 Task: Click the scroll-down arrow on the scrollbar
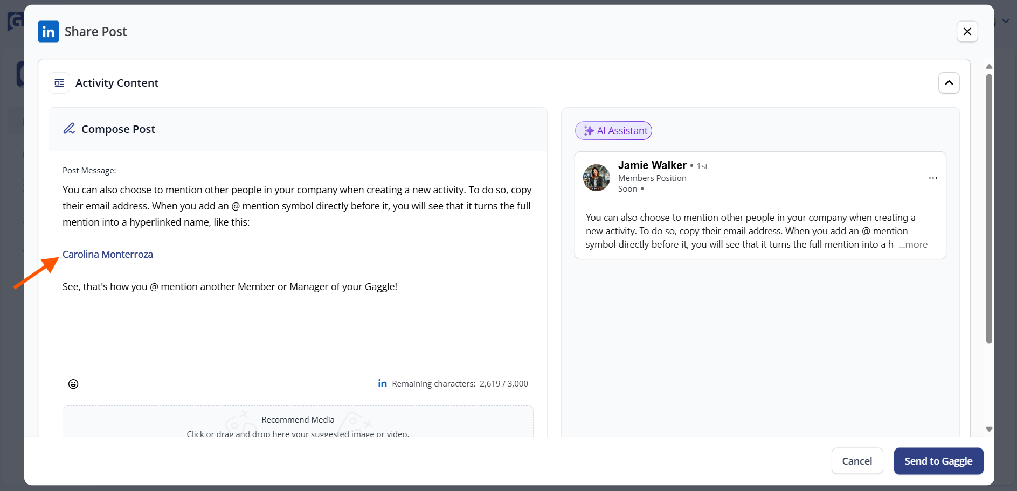[988, 429]
